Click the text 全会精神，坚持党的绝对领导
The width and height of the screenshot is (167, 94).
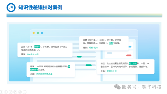(x=114, y=67)
